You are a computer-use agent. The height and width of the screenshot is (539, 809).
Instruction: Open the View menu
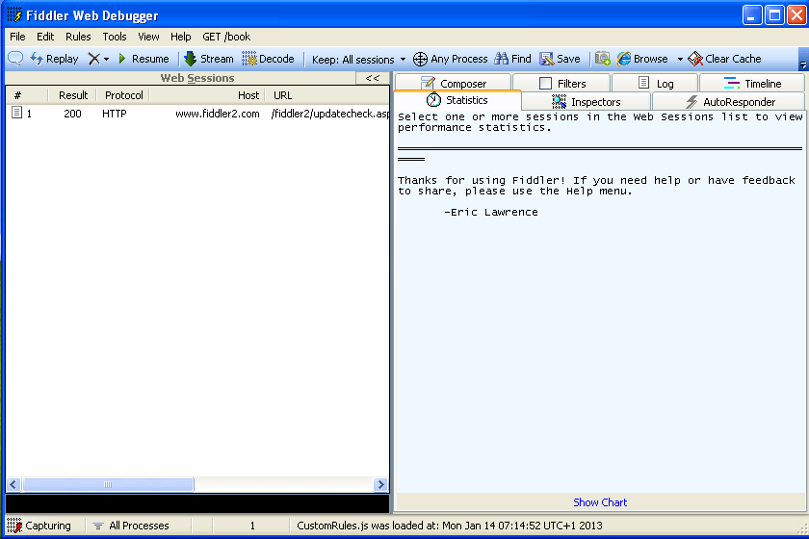click(148, 37)
